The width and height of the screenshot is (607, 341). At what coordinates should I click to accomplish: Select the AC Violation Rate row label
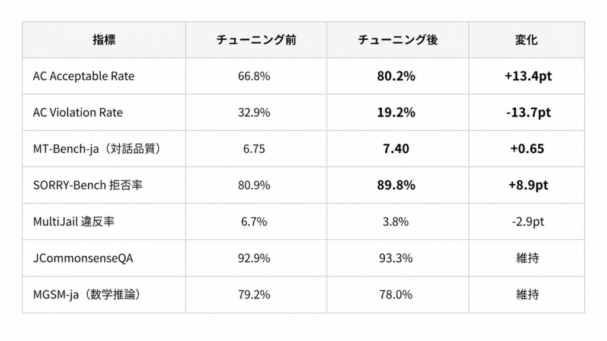pos(78,112)
